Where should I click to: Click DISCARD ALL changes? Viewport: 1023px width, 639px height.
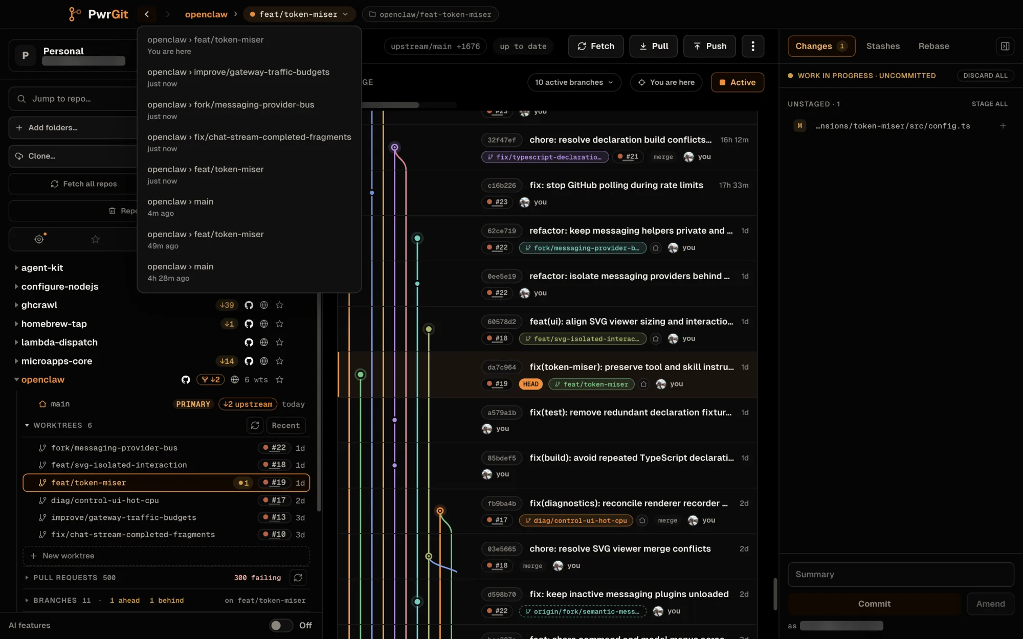(985, 76)
